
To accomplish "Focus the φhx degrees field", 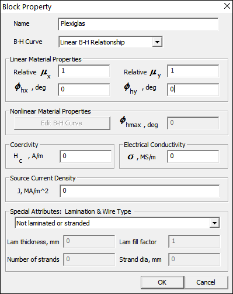I will tap(84, 90).
